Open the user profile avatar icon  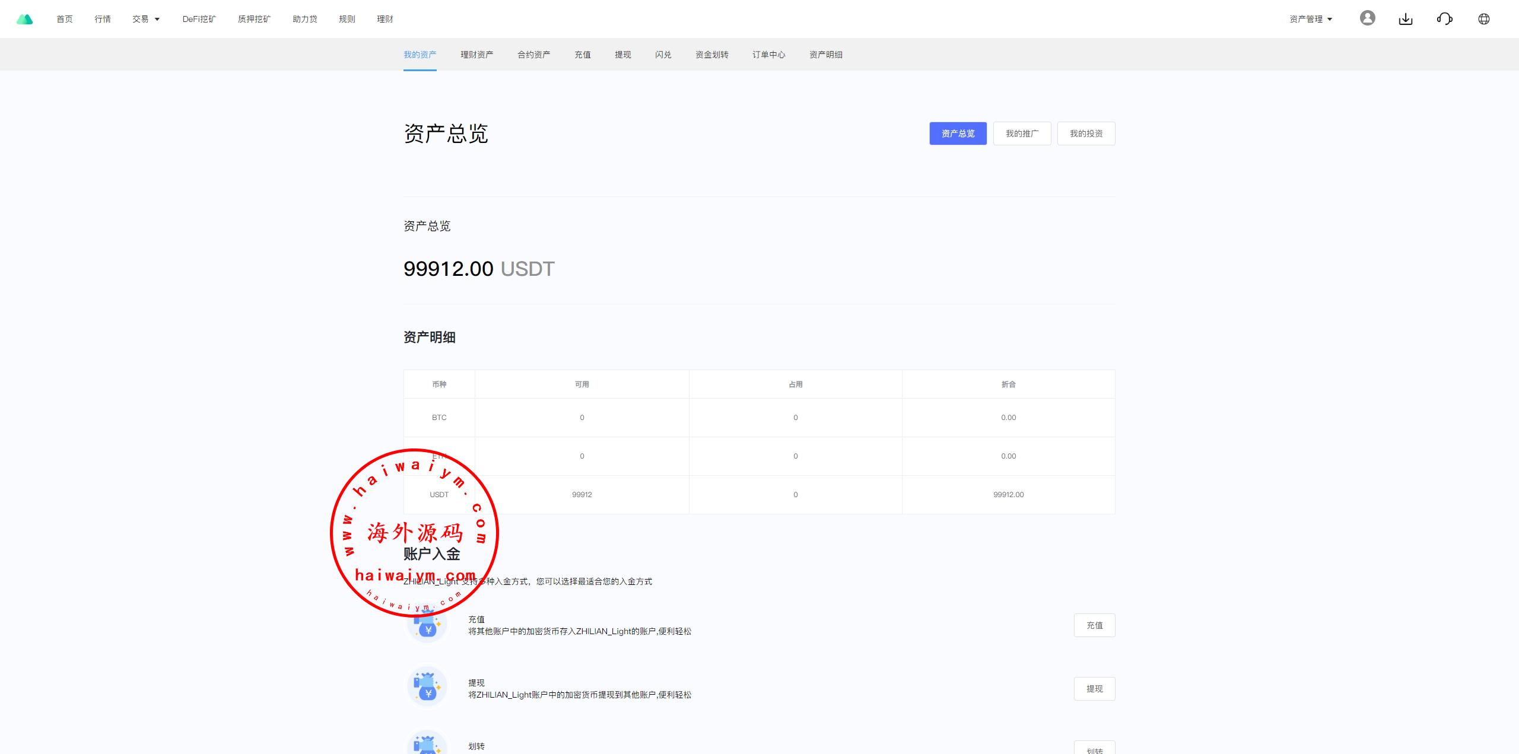[1367, 18]
